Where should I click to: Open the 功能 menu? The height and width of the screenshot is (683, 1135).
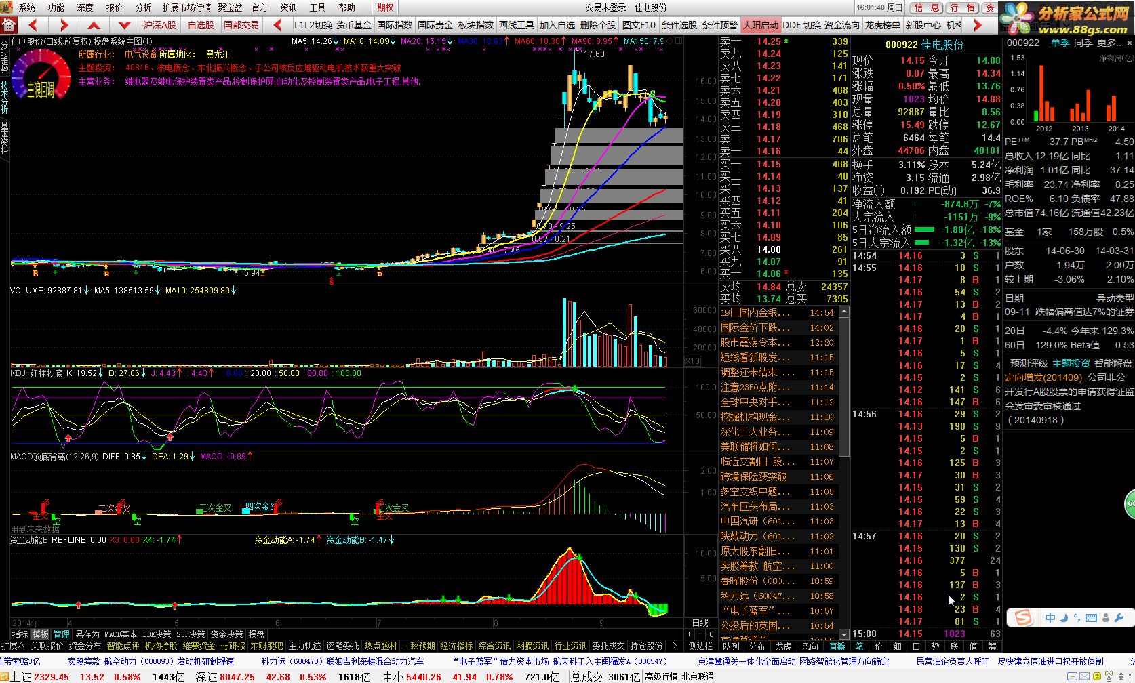click(x=56, y=7)
